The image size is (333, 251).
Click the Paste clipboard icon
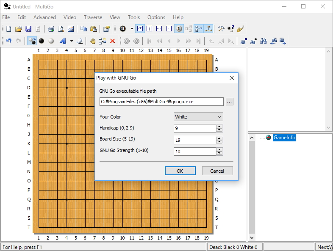(x=94, y=29)
